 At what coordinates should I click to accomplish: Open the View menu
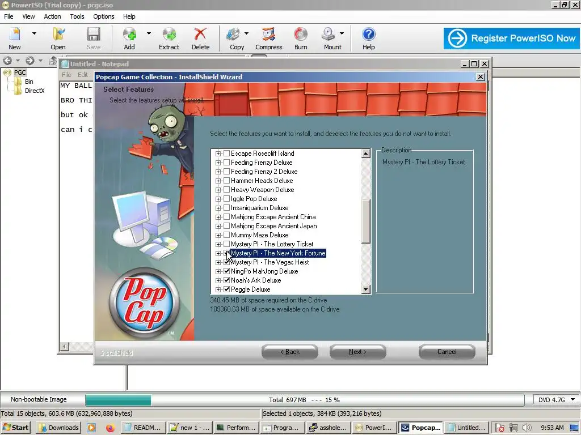coord(28,16)
